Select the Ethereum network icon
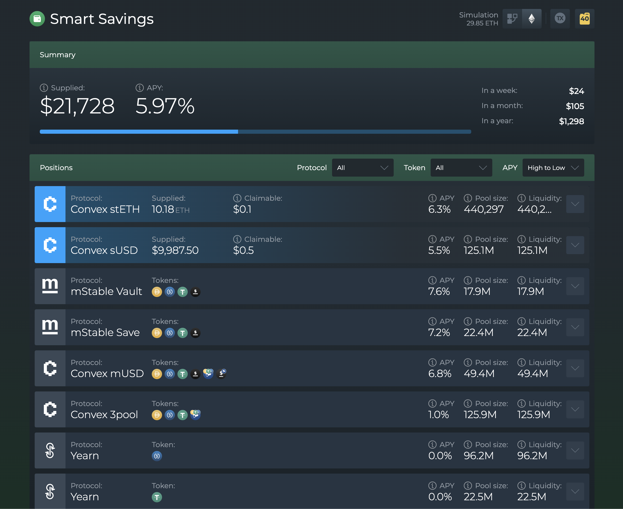The image size is (623, 509). pos(532,19)
